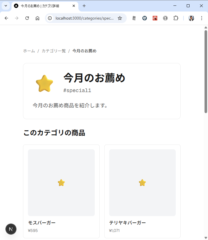
Task: Go to ホーム in the breadcrumb
Action: point(29,51)
